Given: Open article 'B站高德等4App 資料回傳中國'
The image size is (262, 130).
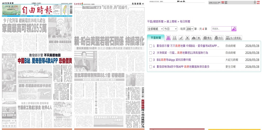Looking at the screenshot, I should (x=174, y=60).
